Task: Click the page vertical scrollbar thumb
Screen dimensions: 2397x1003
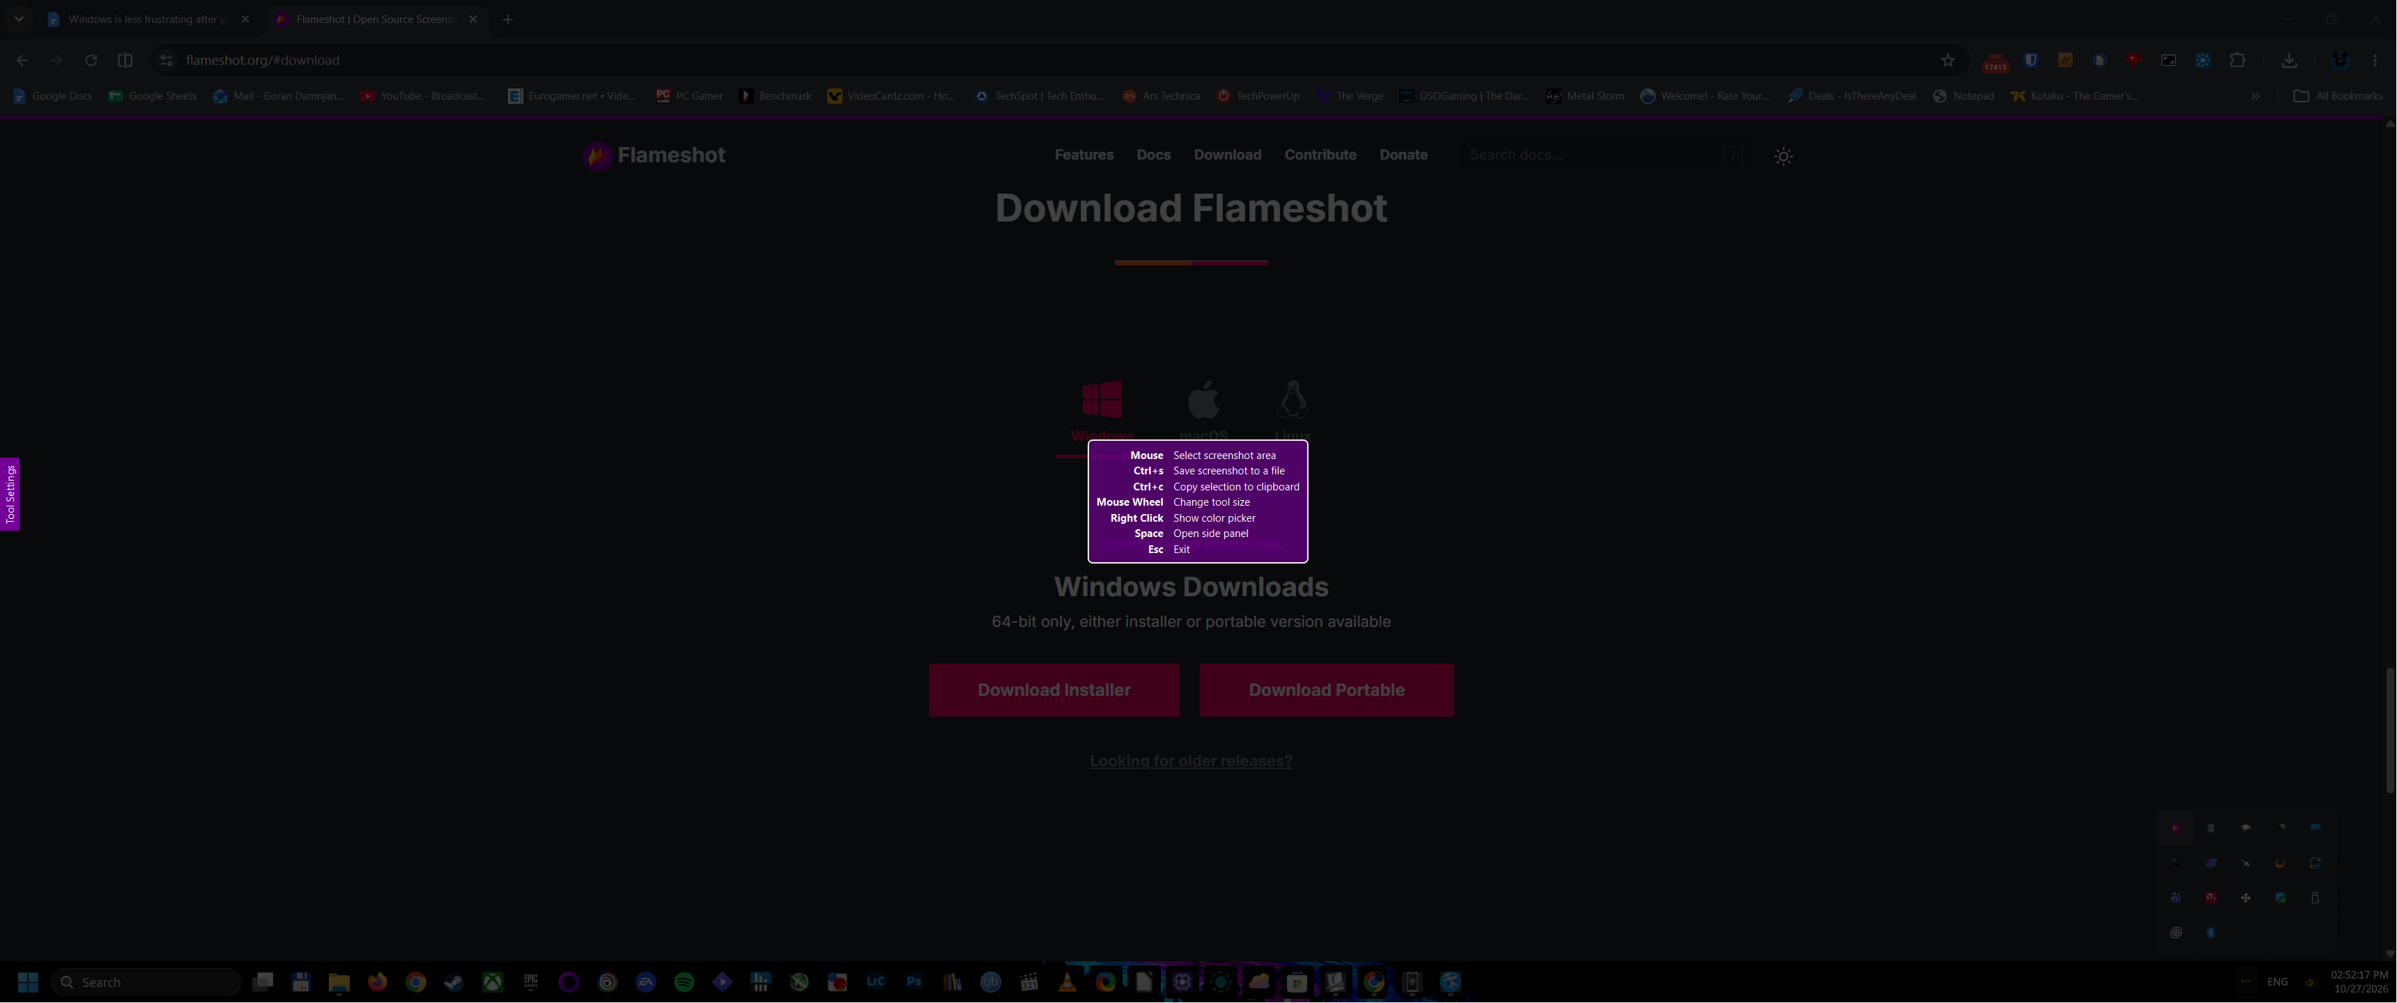Action: pyautogui.click(x=2389, y=731)
